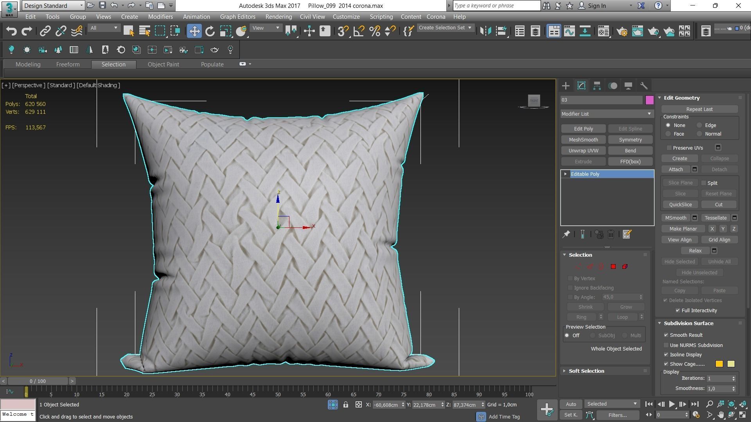Click the QuickSlice button
Viewport: 751px width, 422px height.
click(x=680, y=205)
